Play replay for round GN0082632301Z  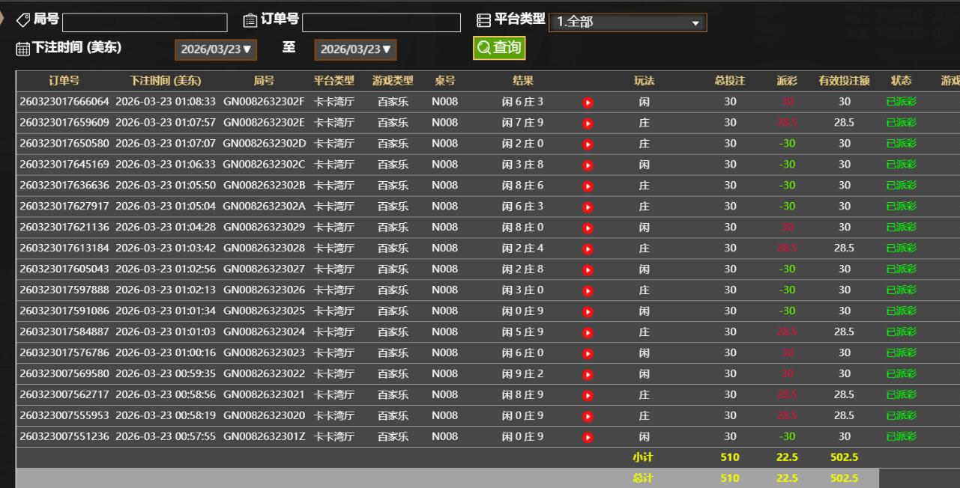(588, 438)
